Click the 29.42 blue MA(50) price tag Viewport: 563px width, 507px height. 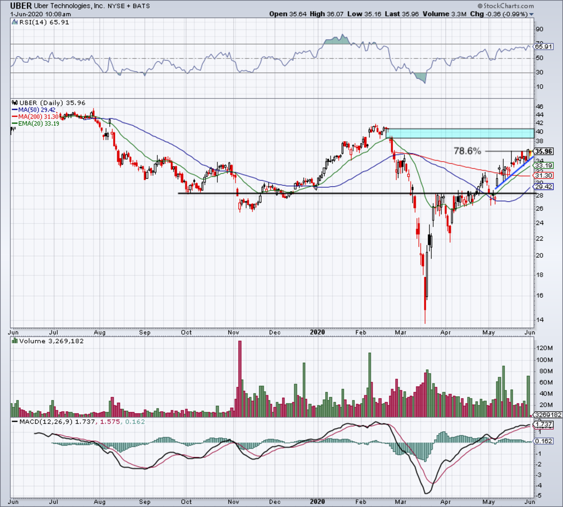click(544, 187)
